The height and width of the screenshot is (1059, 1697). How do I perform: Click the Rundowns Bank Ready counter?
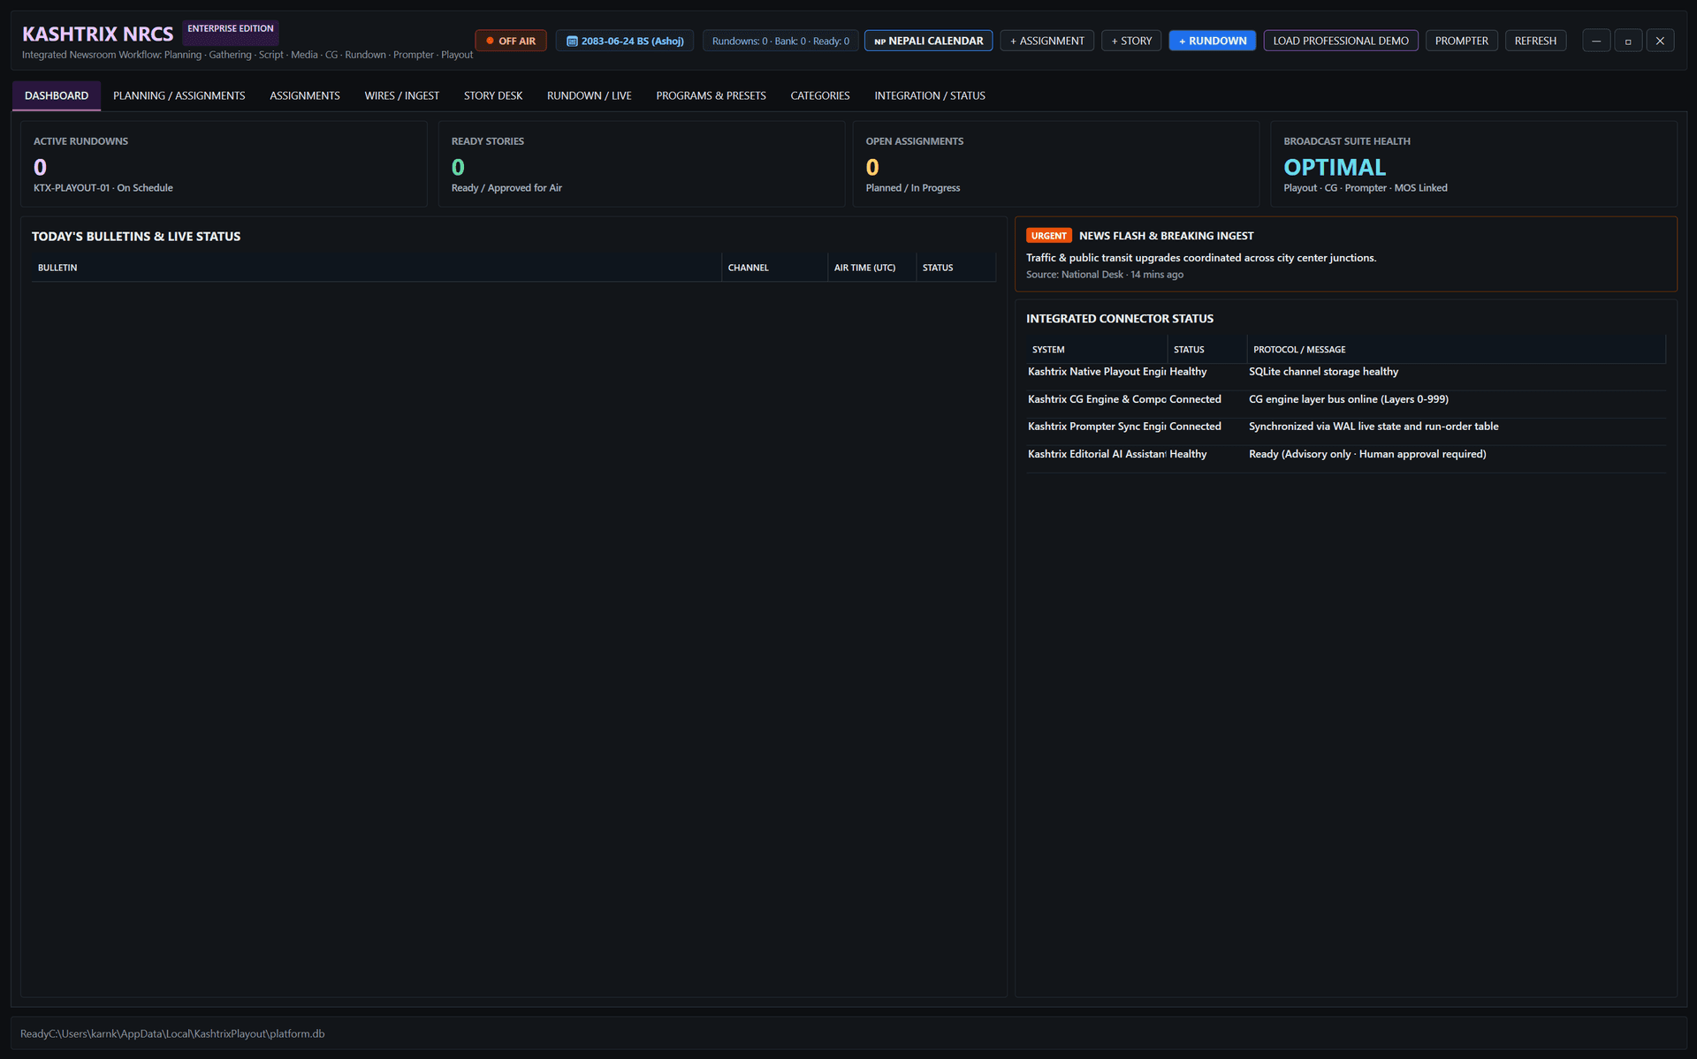780,41
